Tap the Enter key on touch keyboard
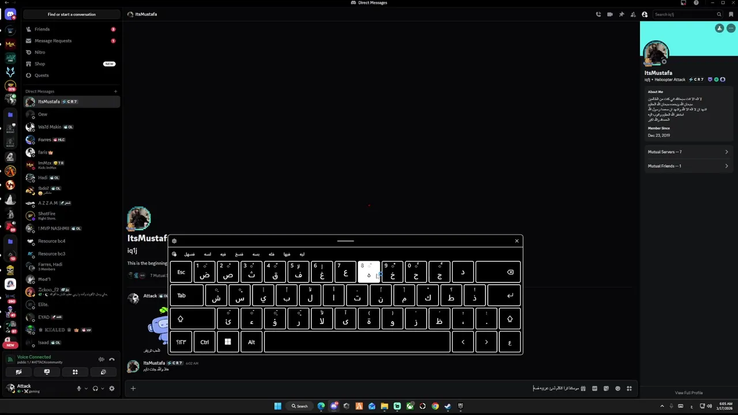 tap(504, 296)
